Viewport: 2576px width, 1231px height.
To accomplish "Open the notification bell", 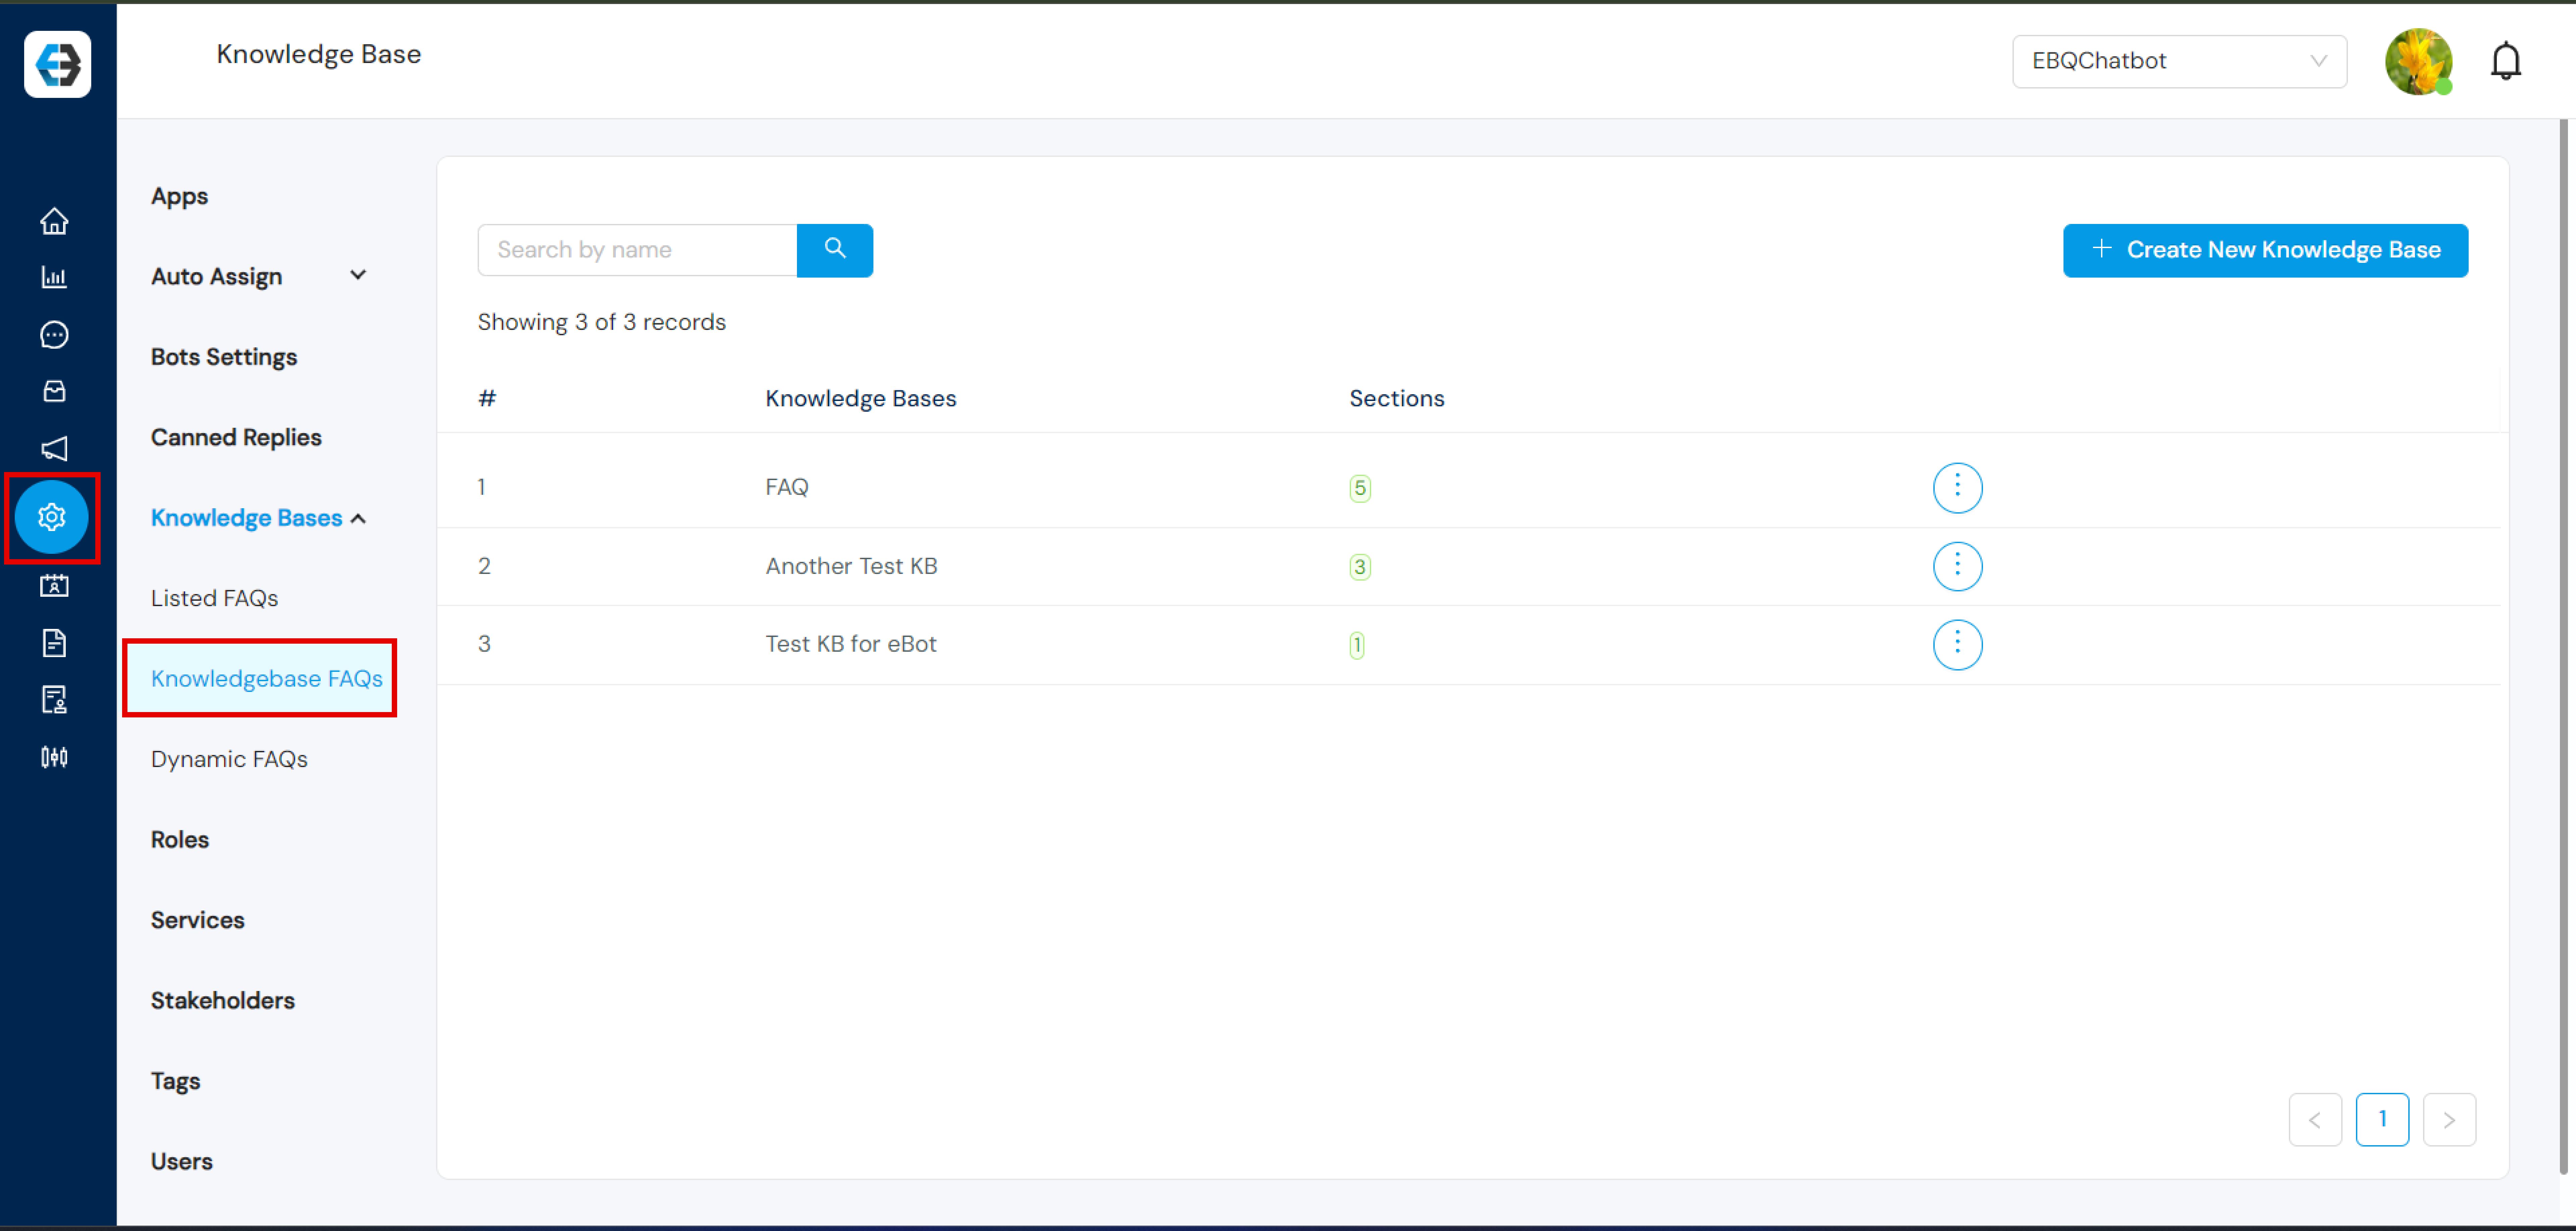I will 2505,61.
